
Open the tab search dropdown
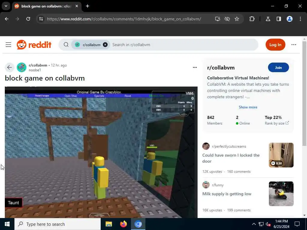[x=6, y=6]
